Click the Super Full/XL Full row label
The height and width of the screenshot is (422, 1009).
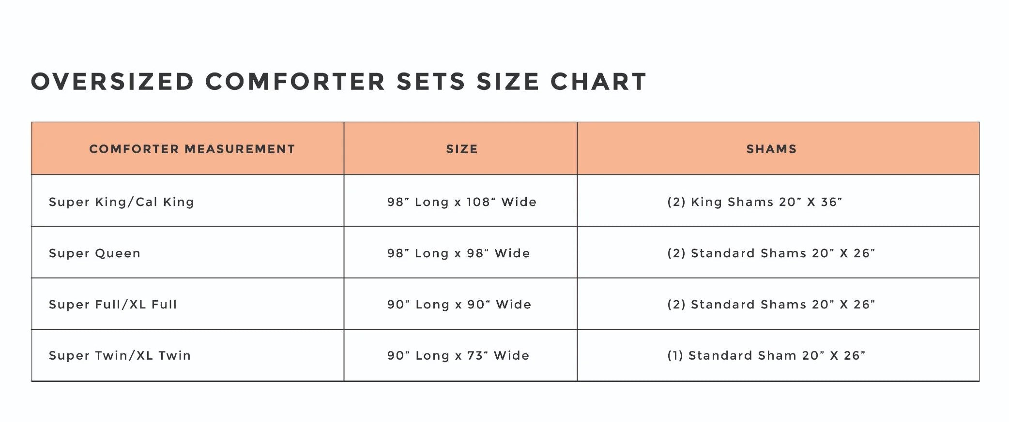[x=113, y=305]
